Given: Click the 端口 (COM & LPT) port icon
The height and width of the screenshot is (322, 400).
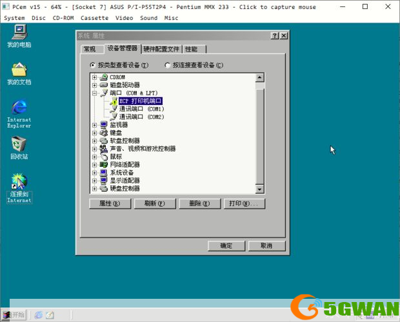Looking at the screenshot, I should (x=104, y=93).
